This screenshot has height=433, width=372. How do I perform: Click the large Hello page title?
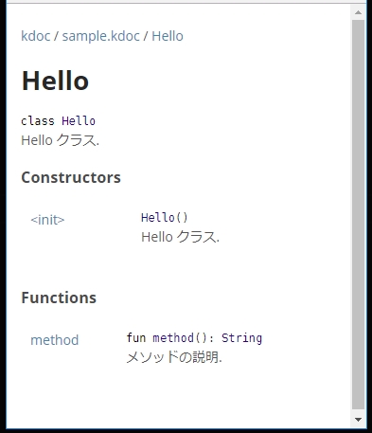tap(55, 81)
